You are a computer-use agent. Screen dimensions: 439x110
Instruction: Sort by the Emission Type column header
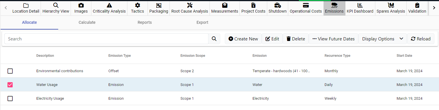119,56
